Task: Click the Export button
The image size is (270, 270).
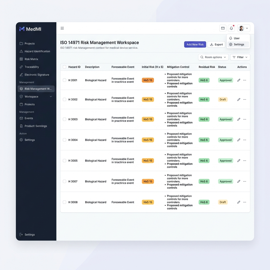Action: pos(216,44)
